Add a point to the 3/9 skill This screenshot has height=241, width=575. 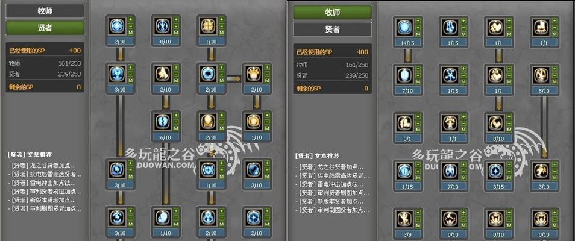tap(418, 213)
